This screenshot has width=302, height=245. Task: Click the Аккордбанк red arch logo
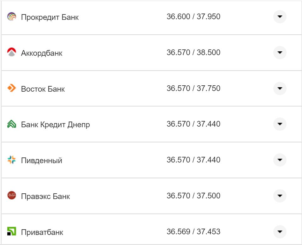coord(12,53)
